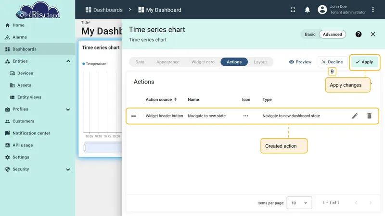Close the Time series chart editor

coord(373,34)
